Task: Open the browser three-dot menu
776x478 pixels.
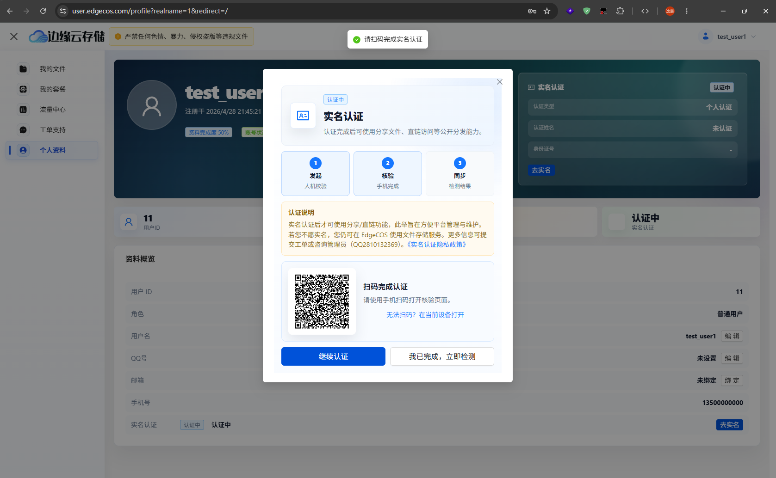Action: click(687, 11)
